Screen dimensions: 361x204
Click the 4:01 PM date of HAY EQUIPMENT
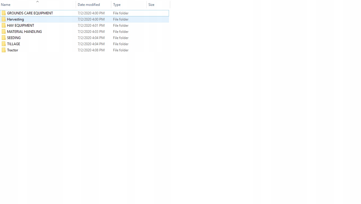point(91,25)
